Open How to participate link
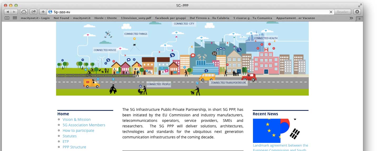 click(x=78, y=131)
